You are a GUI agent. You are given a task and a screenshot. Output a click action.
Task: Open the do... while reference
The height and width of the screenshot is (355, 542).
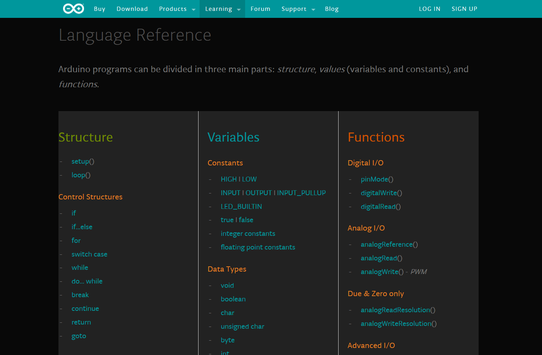point(87,281)
